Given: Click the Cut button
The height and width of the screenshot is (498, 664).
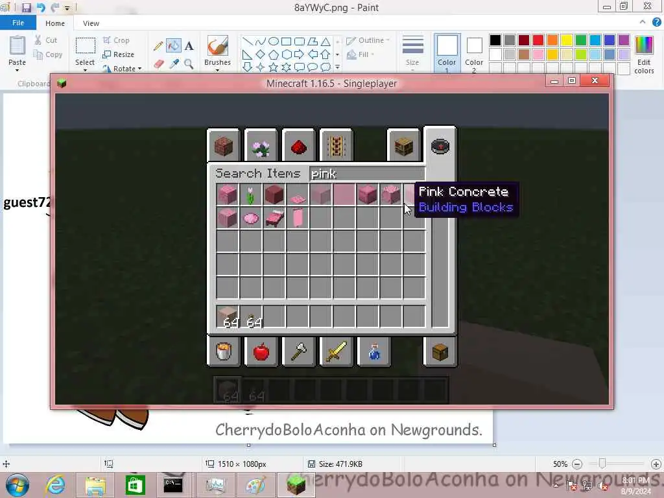Looking at the screenshot, I should [46, 40].
